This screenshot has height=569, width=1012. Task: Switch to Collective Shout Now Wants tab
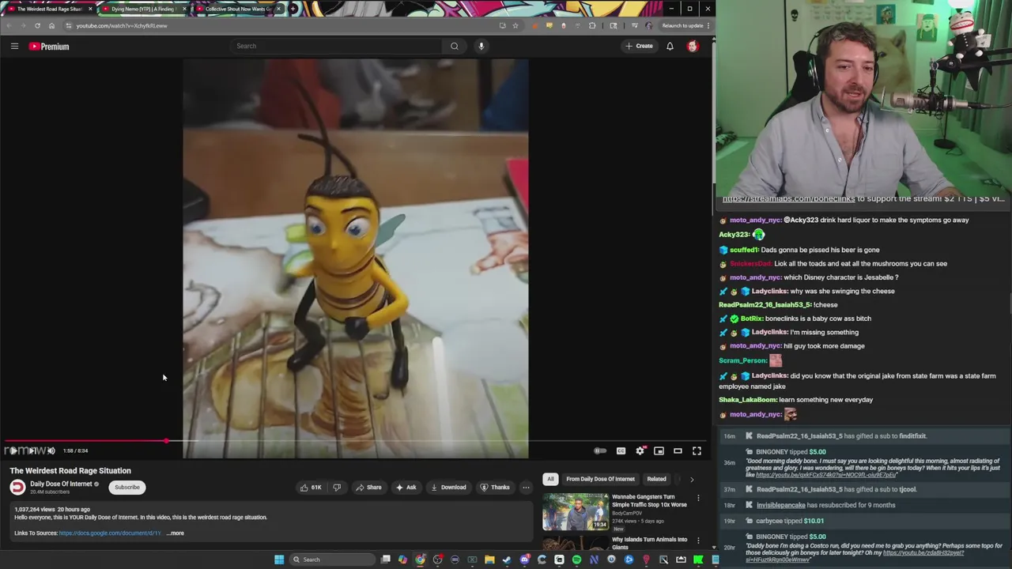tap(237, 9)
